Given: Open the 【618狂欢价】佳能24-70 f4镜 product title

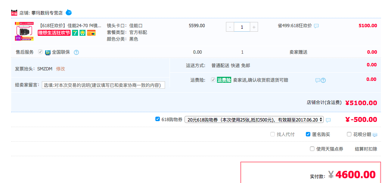Looking at the screenshot, I should pyautogui.click(x=70, y=26).
